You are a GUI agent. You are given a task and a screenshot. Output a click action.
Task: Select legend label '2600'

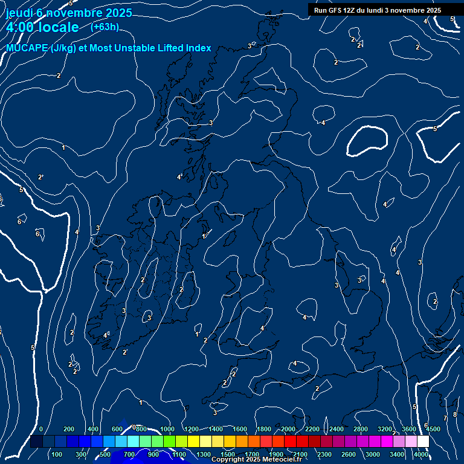click(x=349, y=454)
